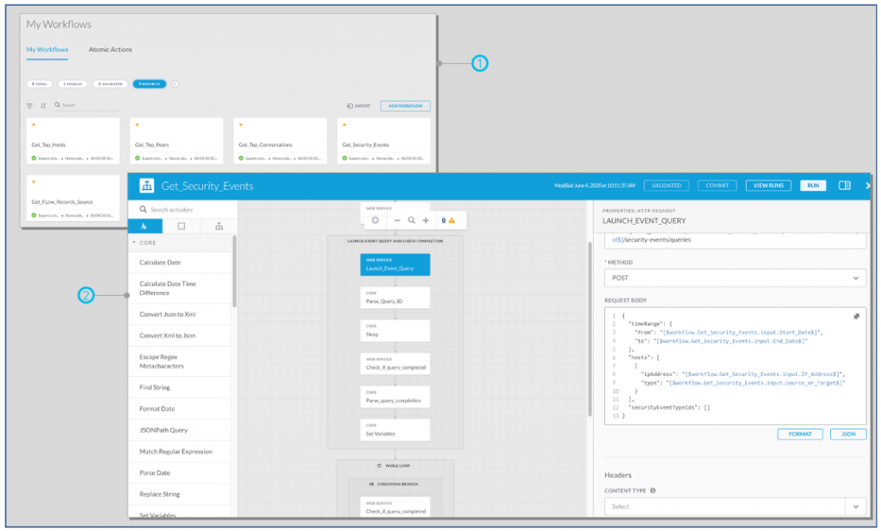Zoom out on the workflow canvas
The width and height of the screenshot is (881, 531).
[x=397, y=220]
